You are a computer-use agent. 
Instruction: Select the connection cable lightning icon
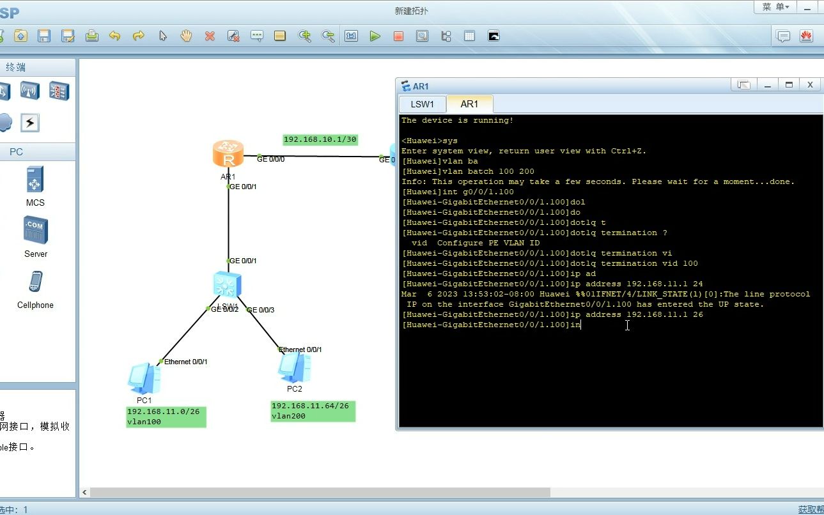[x=29, y=122]
